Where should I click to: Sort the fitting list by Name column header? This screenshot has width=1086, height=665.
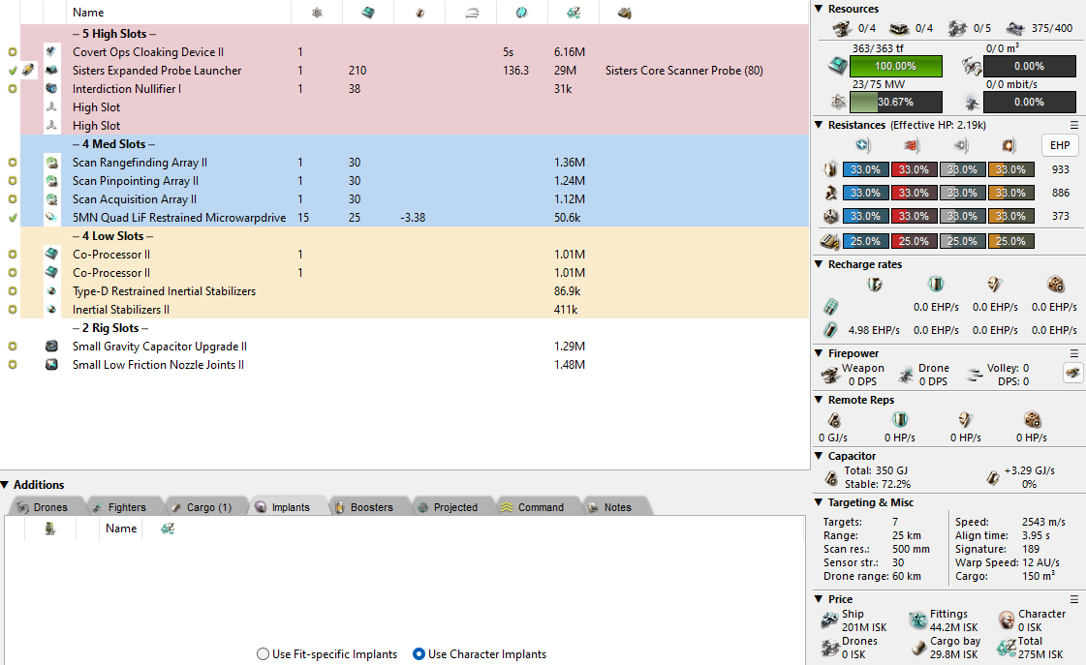[88, 13]
